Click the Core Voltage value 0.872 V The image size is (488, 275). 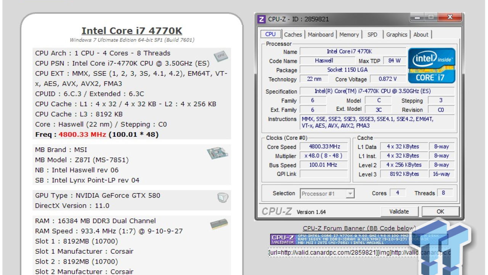tap(387, 79)
